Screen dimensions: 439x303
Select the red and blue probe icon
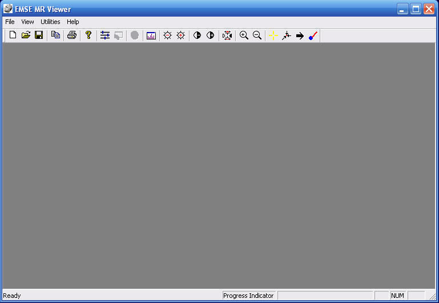(x=313, y=35)
